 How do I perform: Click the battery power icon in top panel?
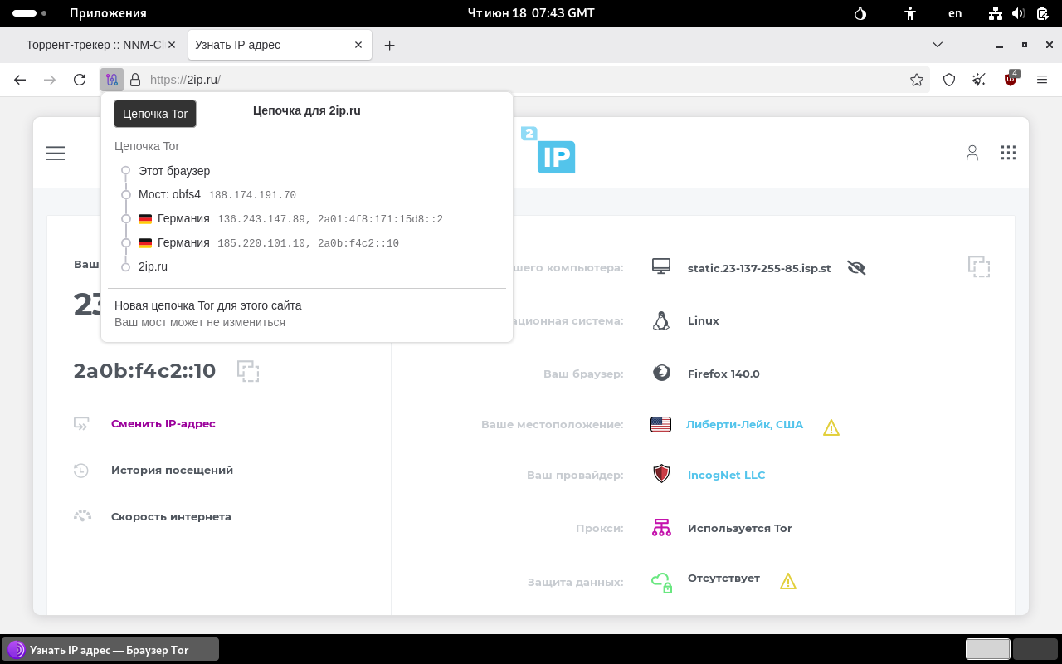point(1041,13)
